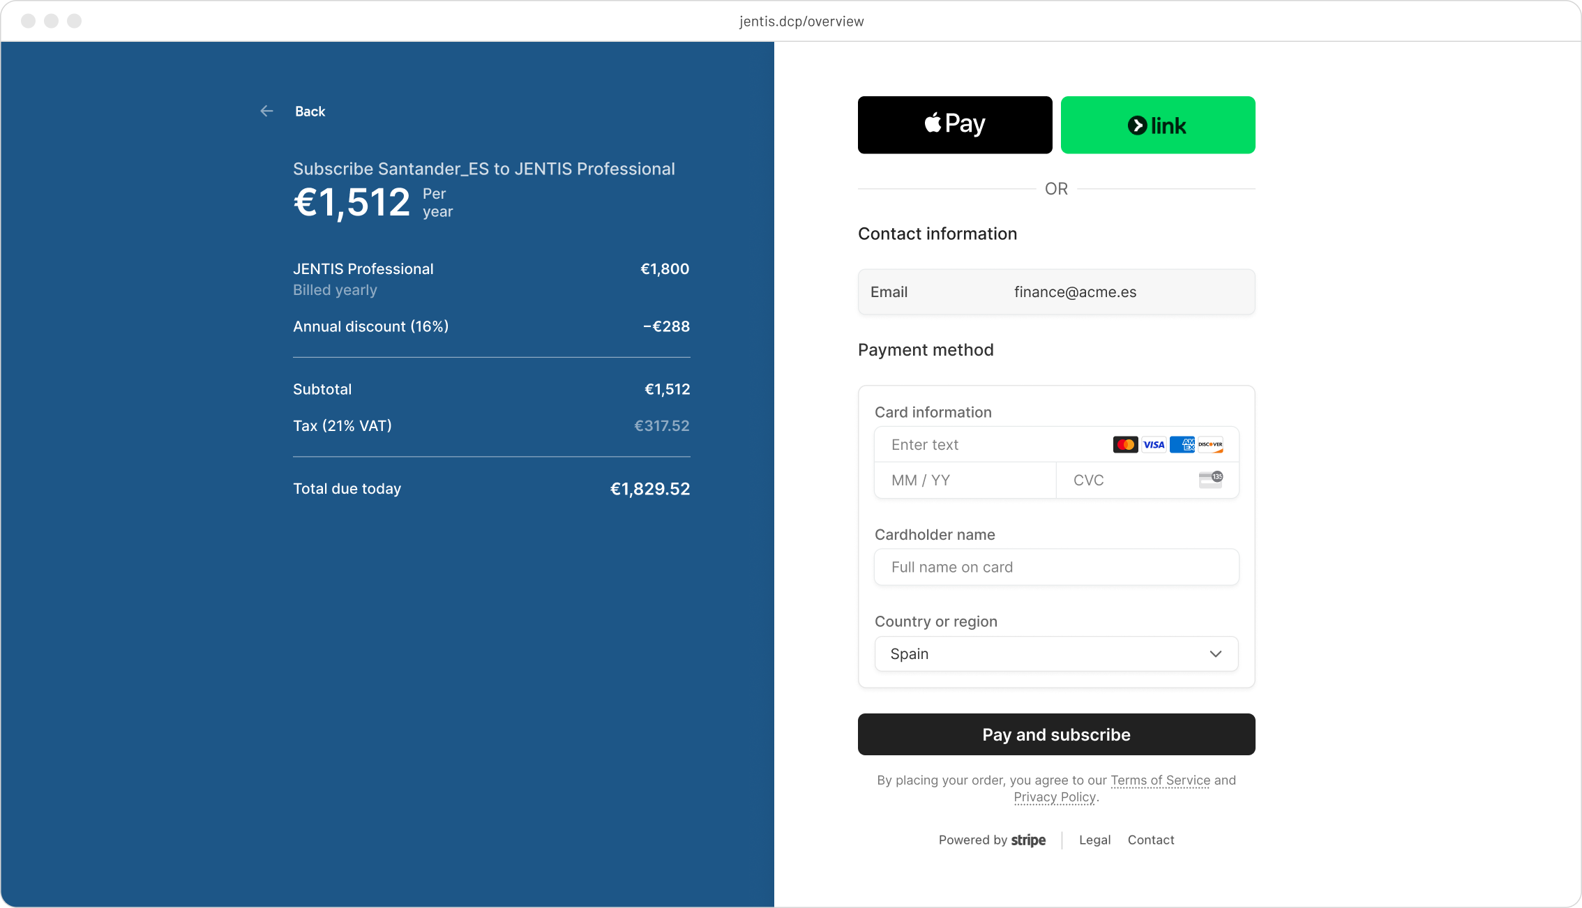The image size is (1582, 908).
Task: Click the Mastercard logo icon
Action: click(1125, 444)
